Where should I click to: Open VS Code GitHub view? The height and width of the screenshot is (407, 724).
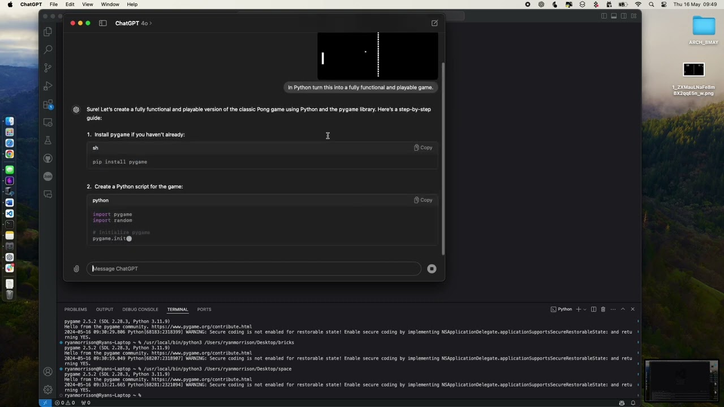click(x=48, y=158)
